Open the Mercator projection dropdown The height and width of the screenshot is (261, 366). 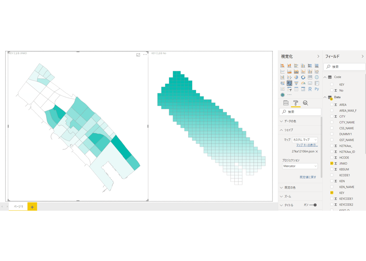pyautogui.click(x=300, y=166)
